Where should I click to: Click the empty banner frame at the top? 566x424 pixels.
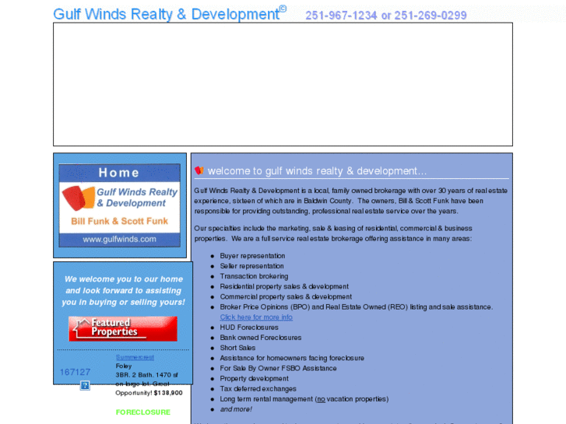click(x=283, y=85)
